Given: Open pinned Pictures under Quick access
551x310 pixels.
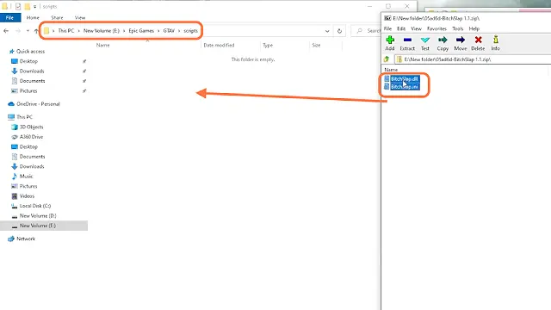Looking at the screenshot, I should pos(28,90).
